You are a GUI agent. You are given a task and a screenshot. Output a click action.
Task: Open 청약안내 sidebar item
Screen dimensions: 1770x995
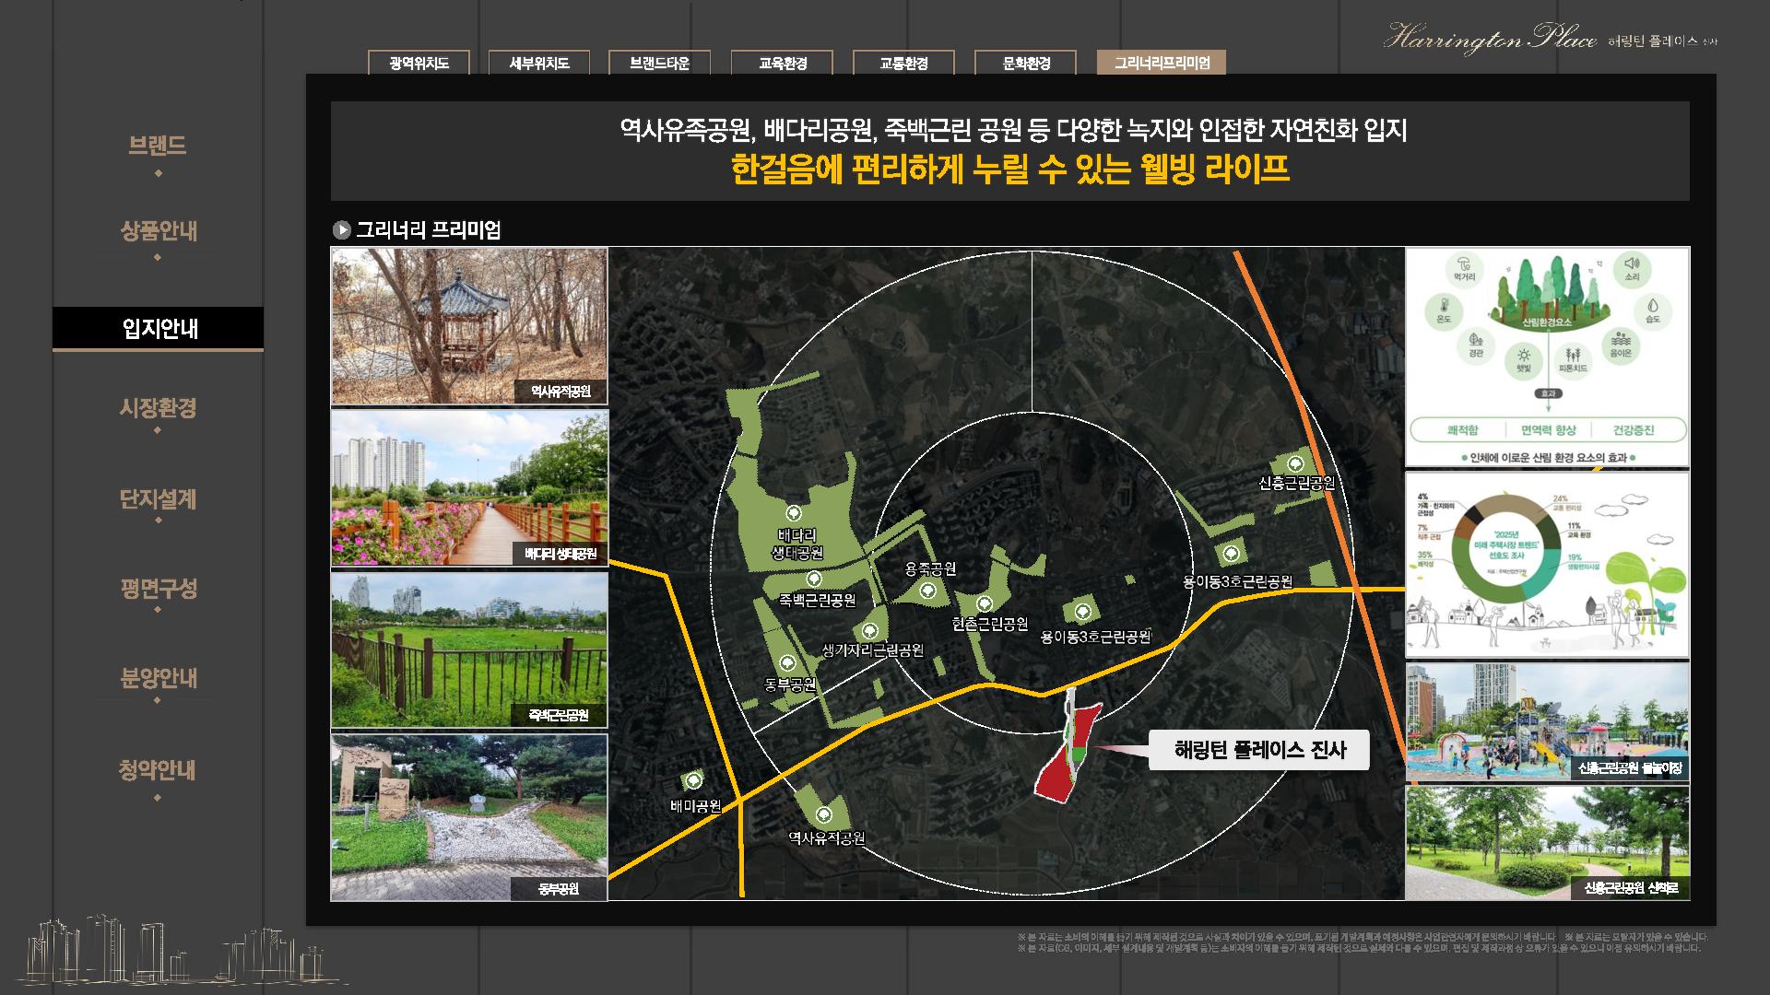pyautogui.click(x=158, y=769)
